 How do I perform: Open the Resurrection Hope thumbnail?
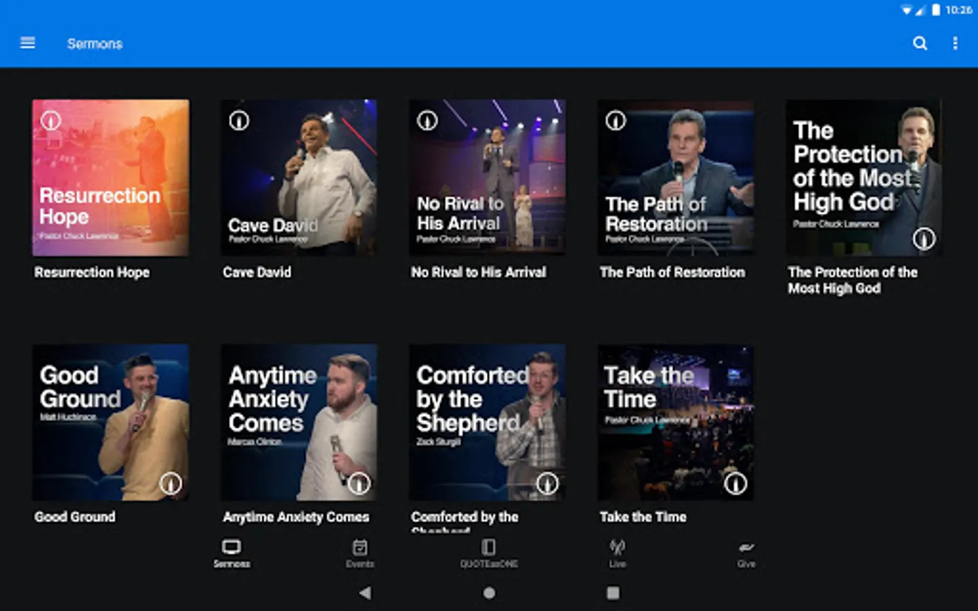pos(111,178)
